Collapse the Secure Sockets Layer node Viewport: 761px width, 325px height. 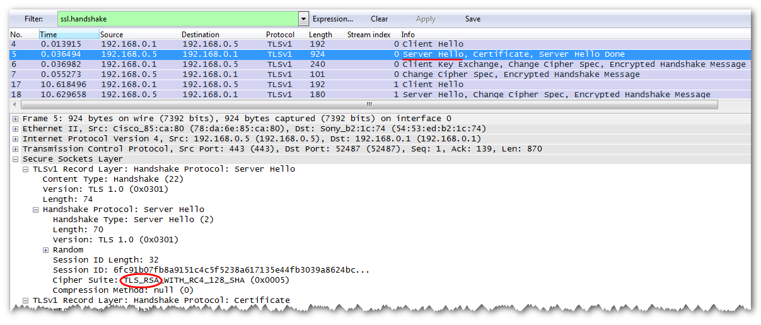pos(16,159)
